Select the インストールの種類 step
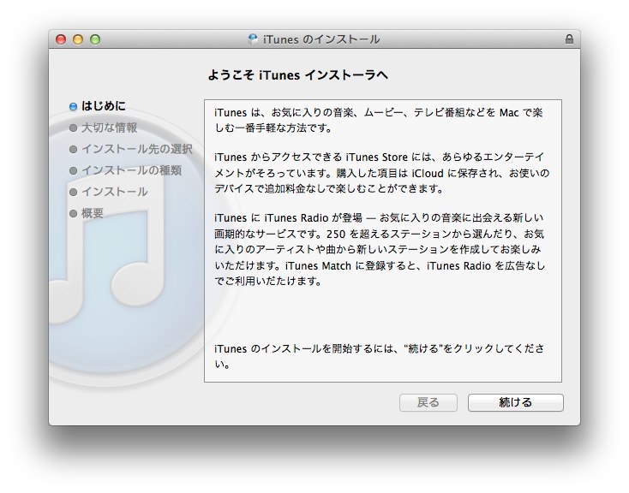The image size is (629, 493). click(x=132, y=170)
